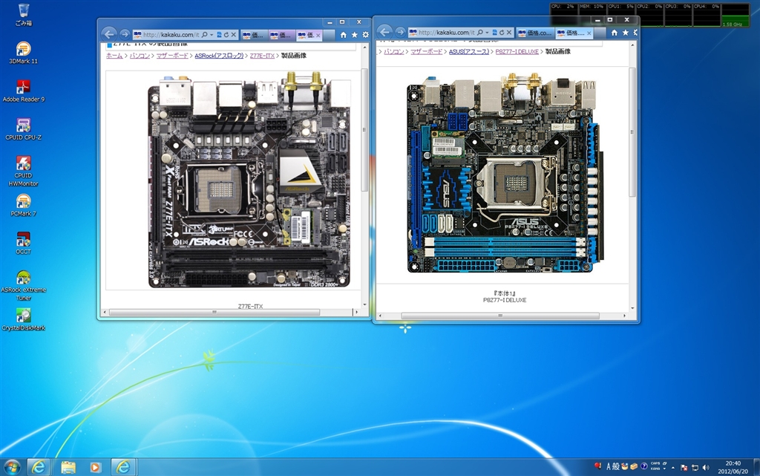760x476 pixels.
Task: Stop loading in the left IE address bar
Action: [234, 35]
